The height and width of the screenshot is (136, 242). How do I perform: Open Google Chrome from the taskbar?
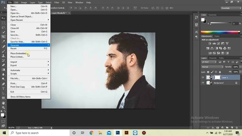click(92, 133)
